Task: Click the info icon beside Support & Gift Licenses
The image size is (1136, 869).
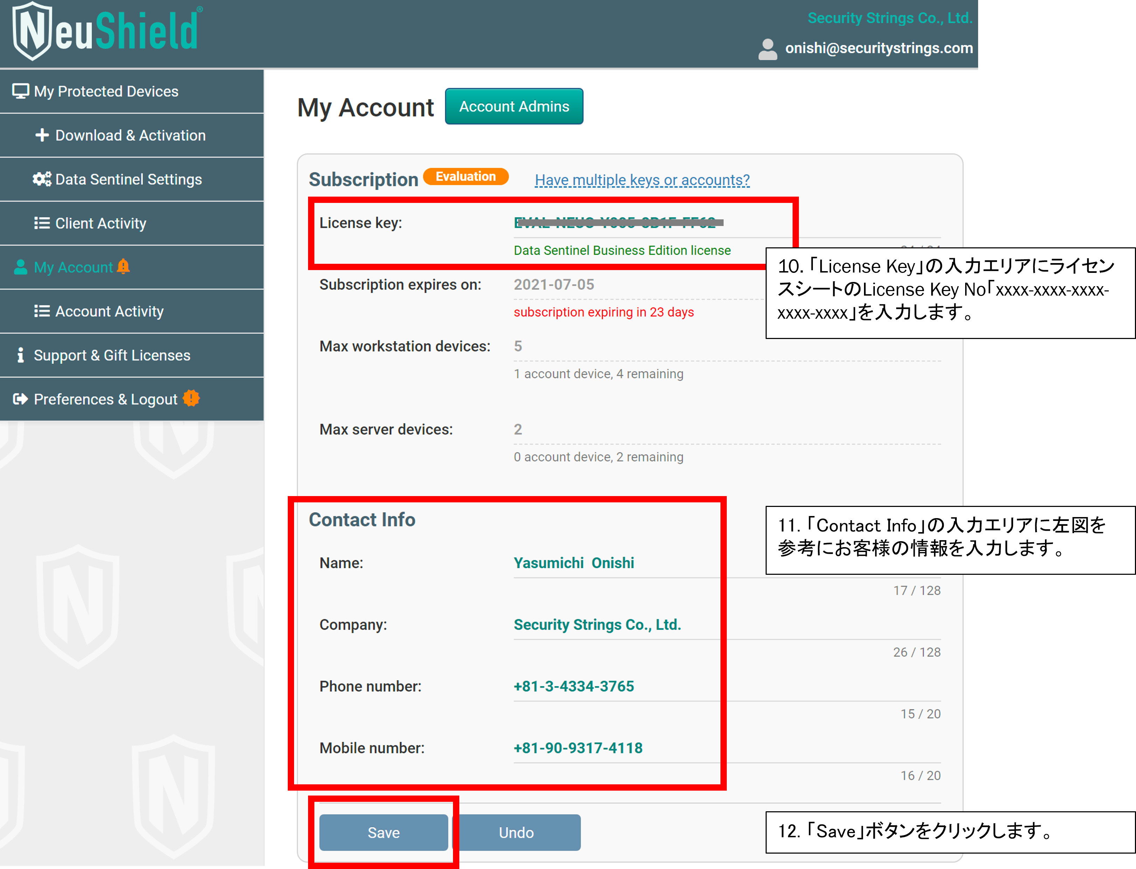Action: [21, 355]
